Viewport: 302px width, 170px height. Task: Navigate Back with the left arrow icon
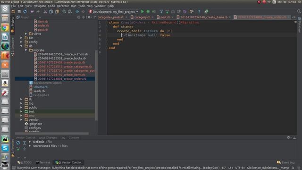77,12
